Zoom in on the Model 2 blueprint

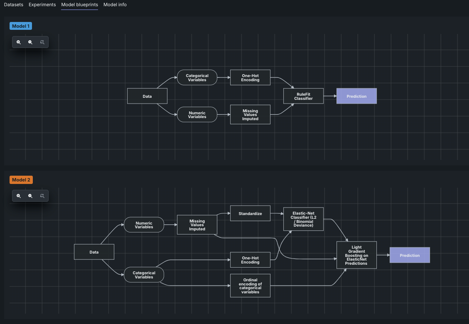19,196
